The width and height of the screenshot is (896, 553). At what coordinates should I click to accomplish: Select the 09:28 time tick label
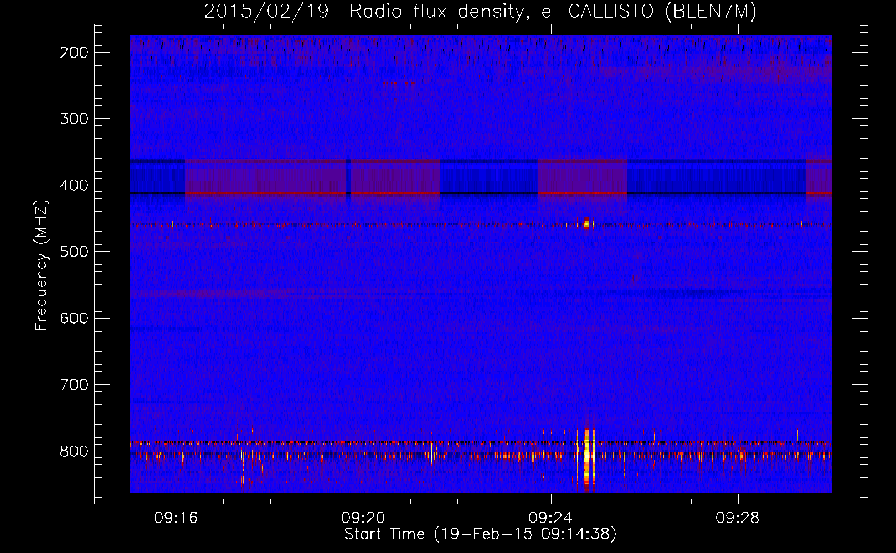(738, 518)
